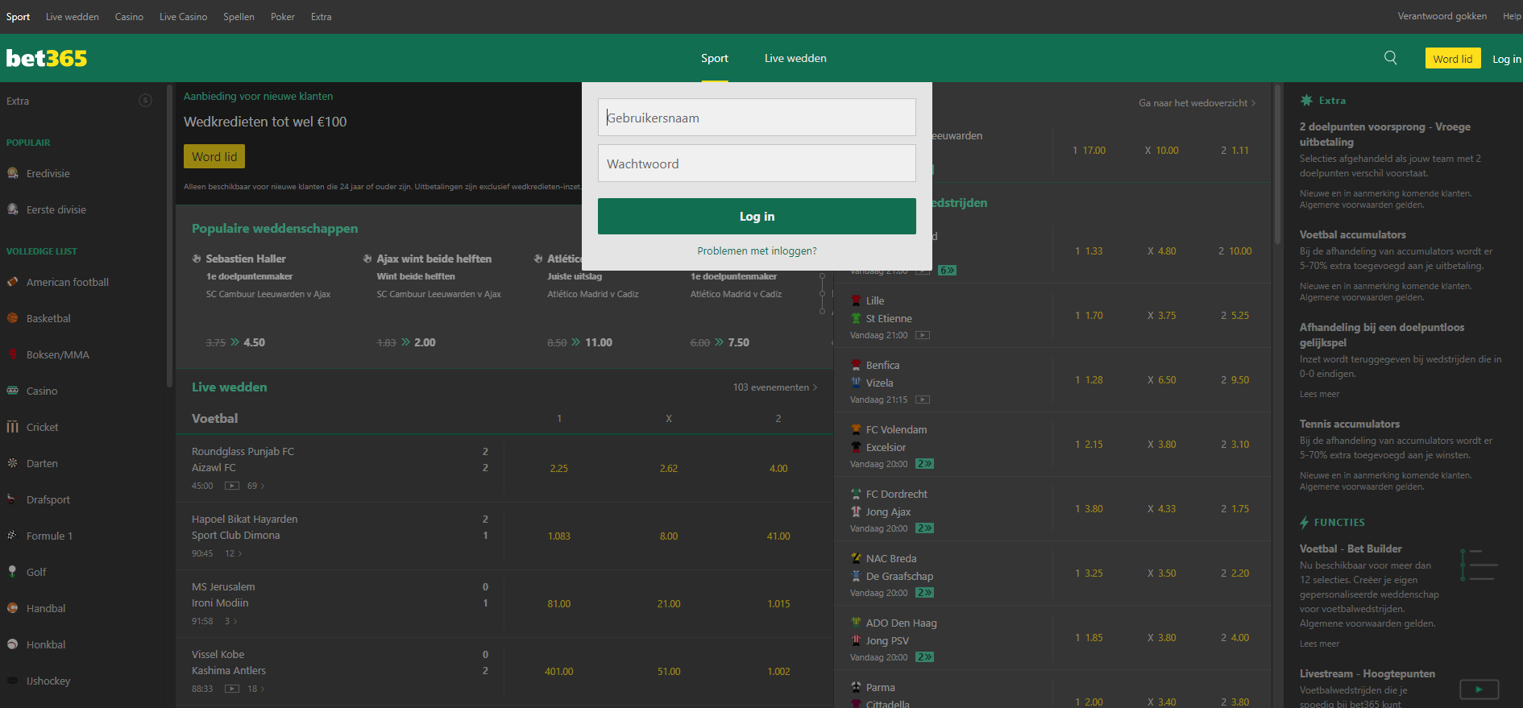The height and width of the screenshot is (708, 1523).
Task: Focus the Wachtwoord input field
Action: 757,163
